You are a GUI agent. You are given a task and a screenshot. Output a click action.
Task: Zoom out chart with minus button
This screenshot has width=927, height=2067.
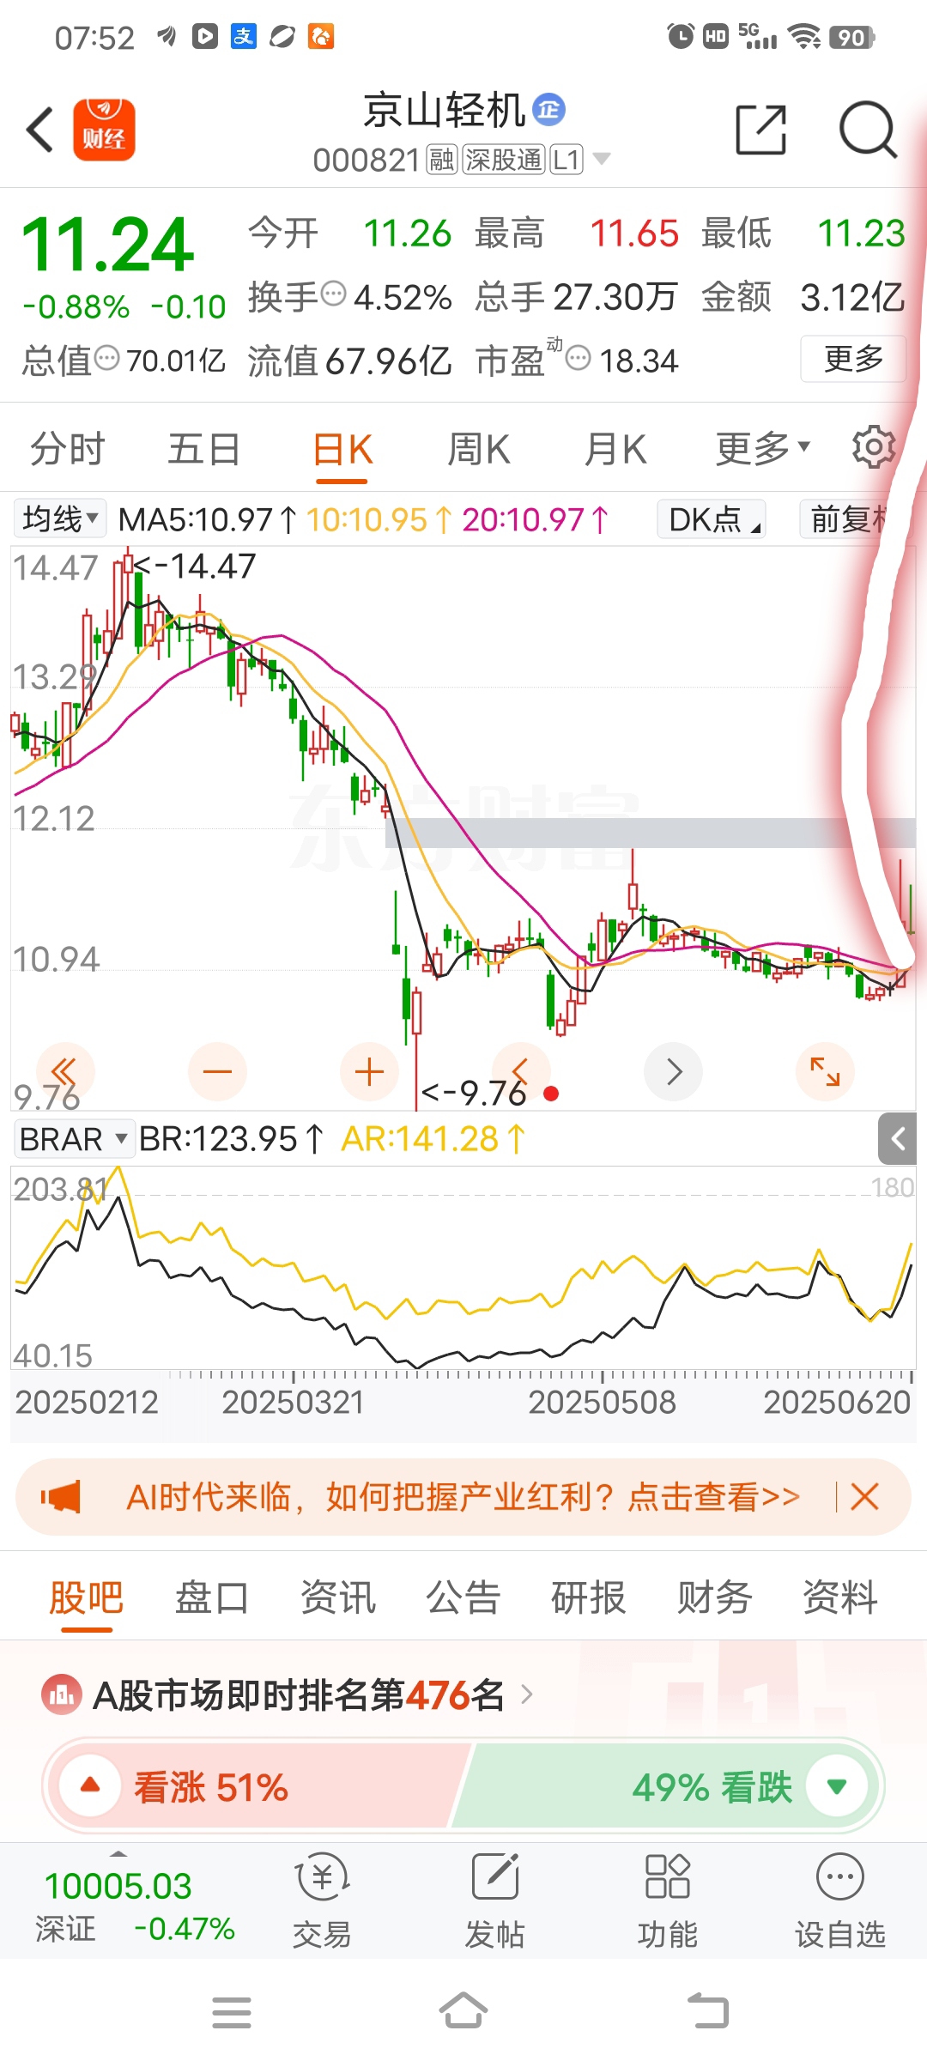pyautogui.click(x=217, y=1071)
